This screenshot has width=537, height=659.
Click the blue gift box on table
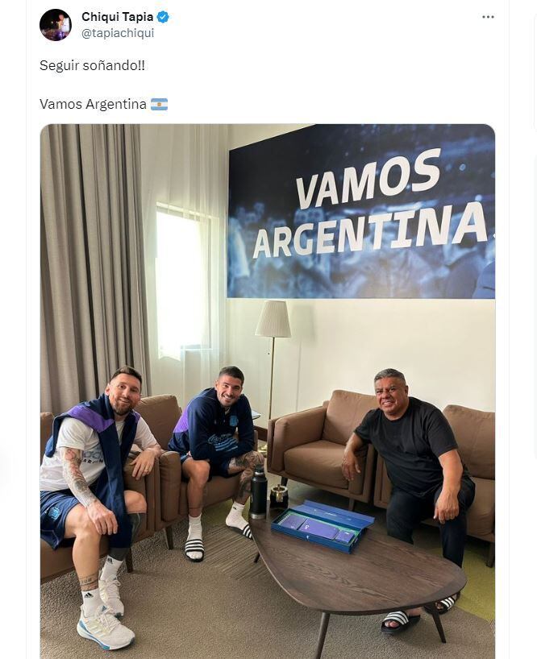322,525
